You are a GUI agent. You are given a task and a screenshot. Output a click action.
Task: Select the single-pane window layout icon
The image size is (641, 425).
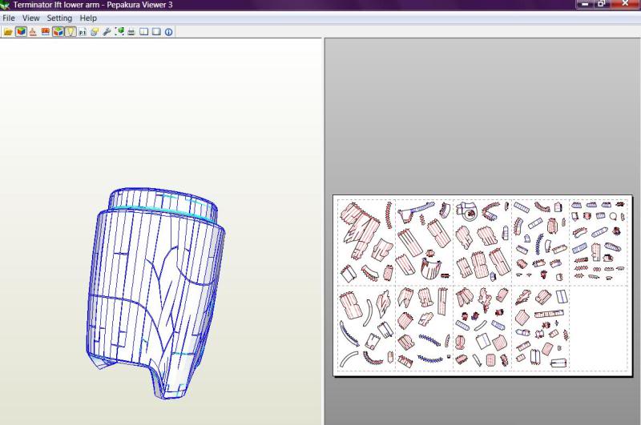pyautogui.click(x=156, y=32)
